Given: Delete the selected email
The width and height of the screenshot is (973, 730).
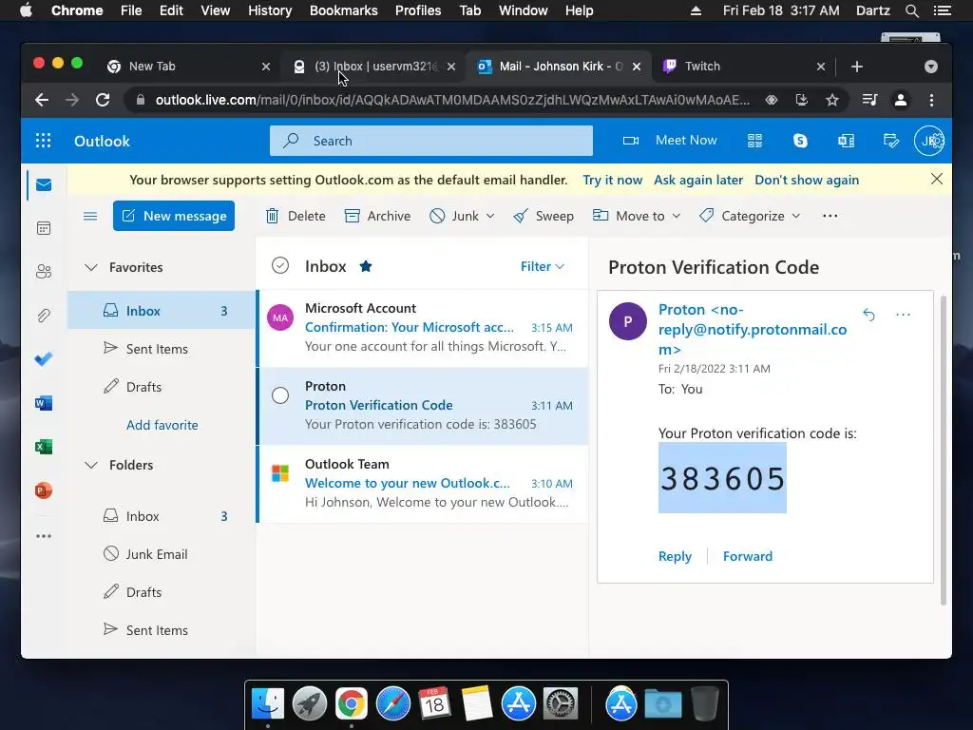Looking at the screenshot, I should point(296,216).
